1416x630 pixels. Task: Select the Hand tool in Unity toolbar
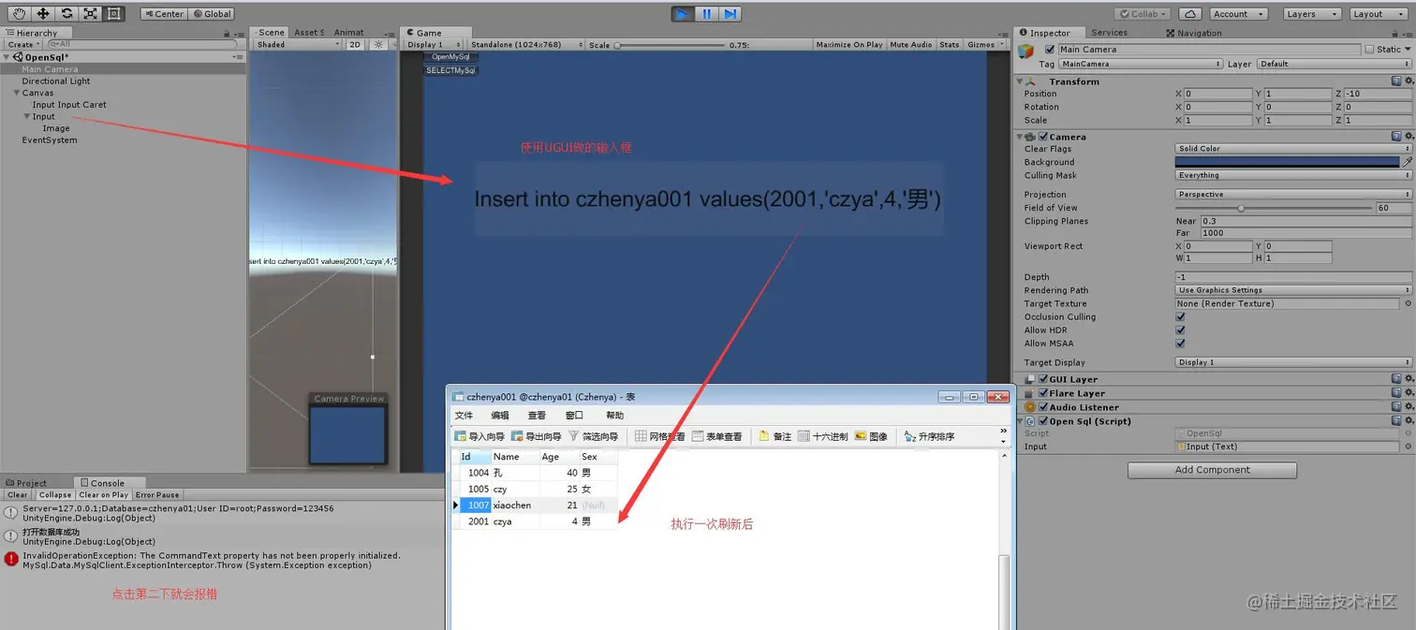pos(20,13)
